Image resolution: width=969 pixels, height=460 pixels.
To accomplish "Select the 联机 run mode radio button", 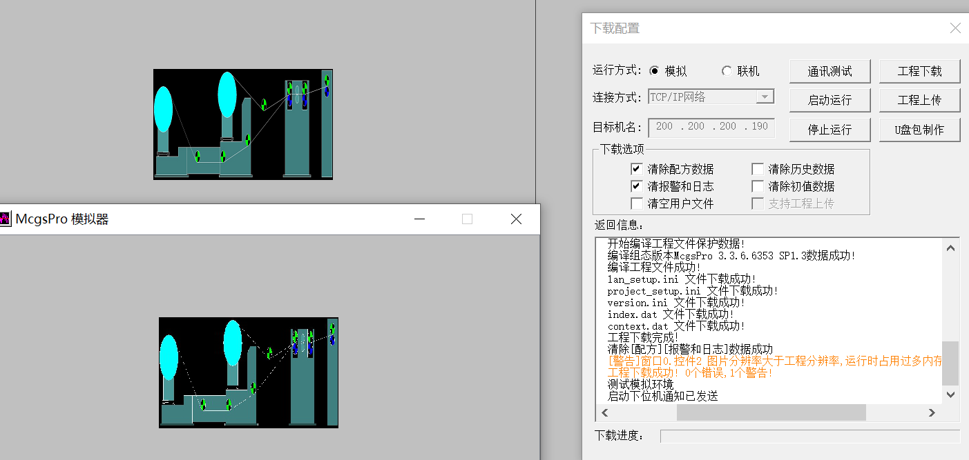I will pyautogui.click(x=727, y=71).
